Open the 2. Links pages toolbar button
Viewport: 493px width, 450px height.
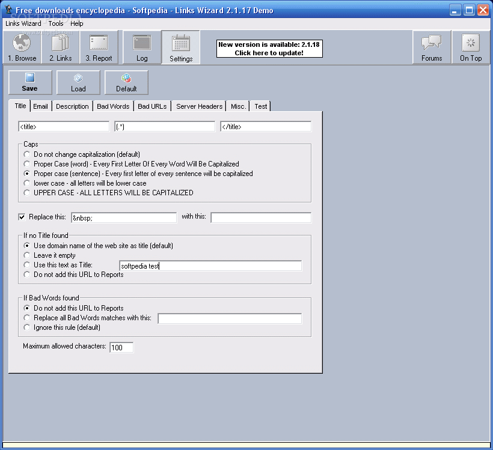60,47
